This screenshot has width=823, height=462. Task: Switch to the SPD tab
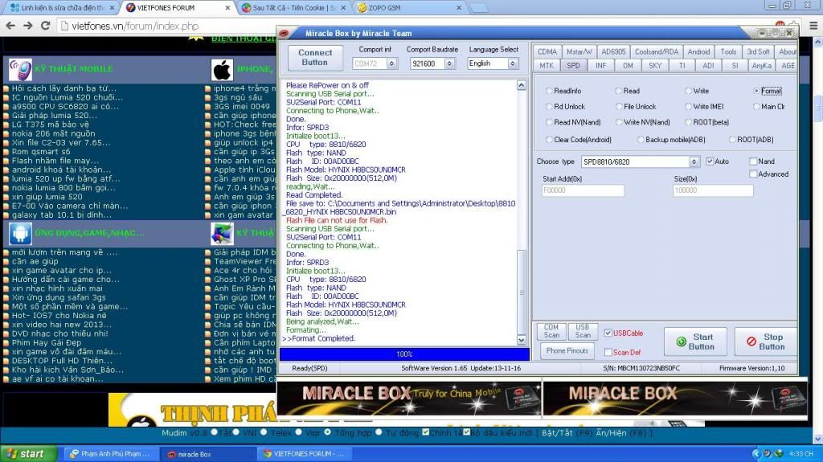(x=573, y=66)
